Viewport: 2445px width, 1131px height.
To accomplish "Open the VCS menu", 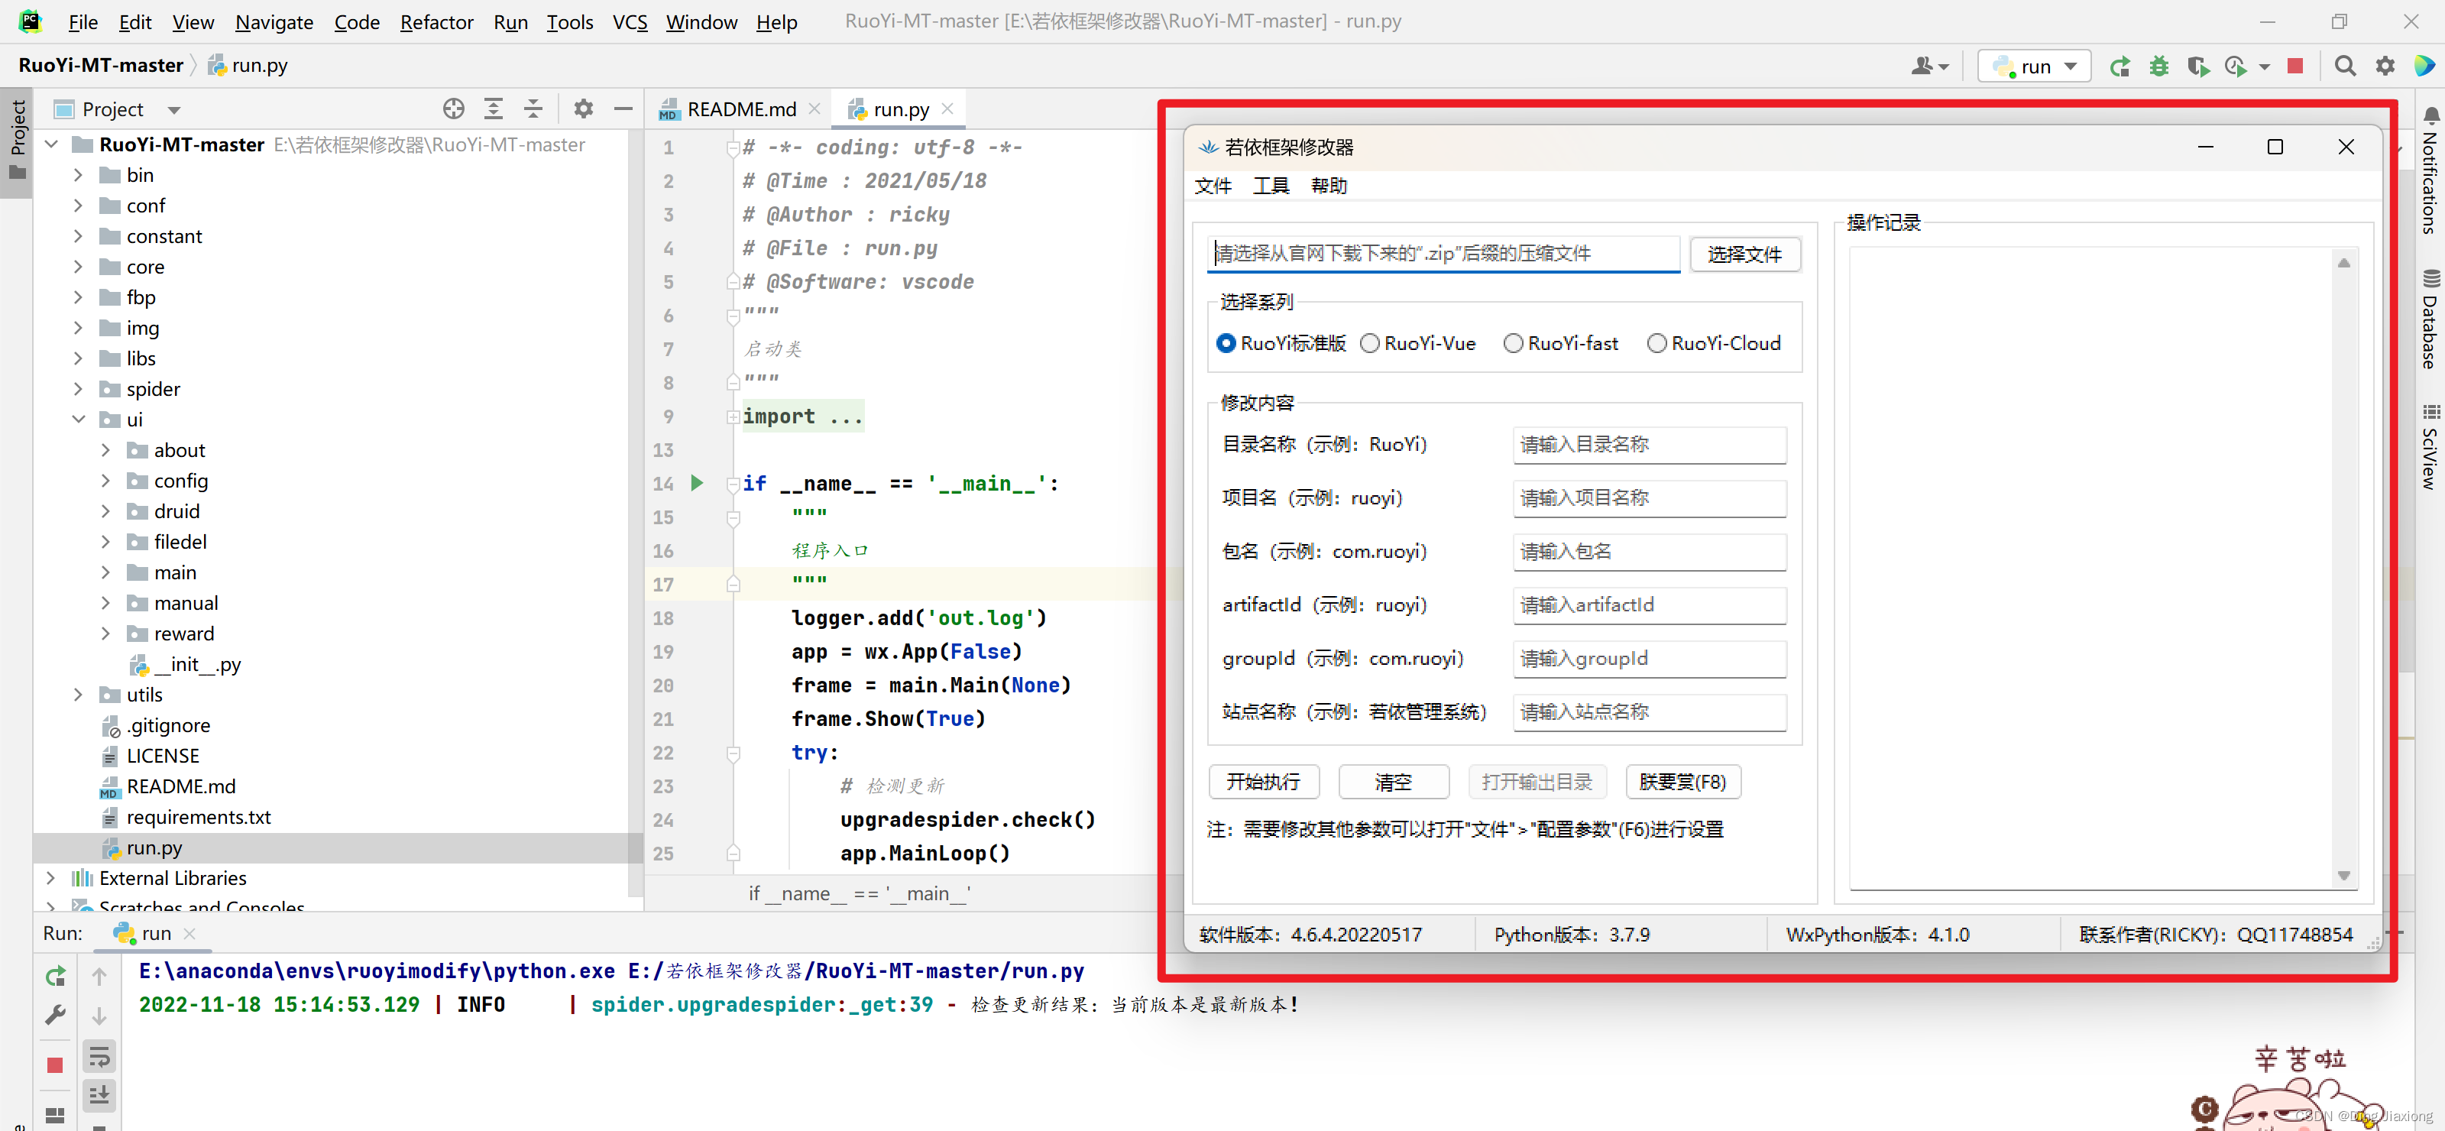I will [x=630, y=22].
